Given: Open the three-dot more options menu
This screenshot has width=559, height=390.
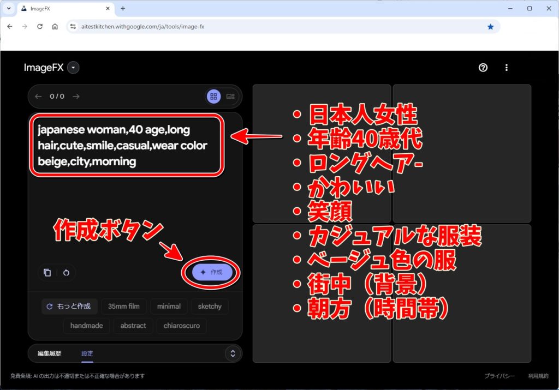Looking at the screenshot, I should click(507, 68).
